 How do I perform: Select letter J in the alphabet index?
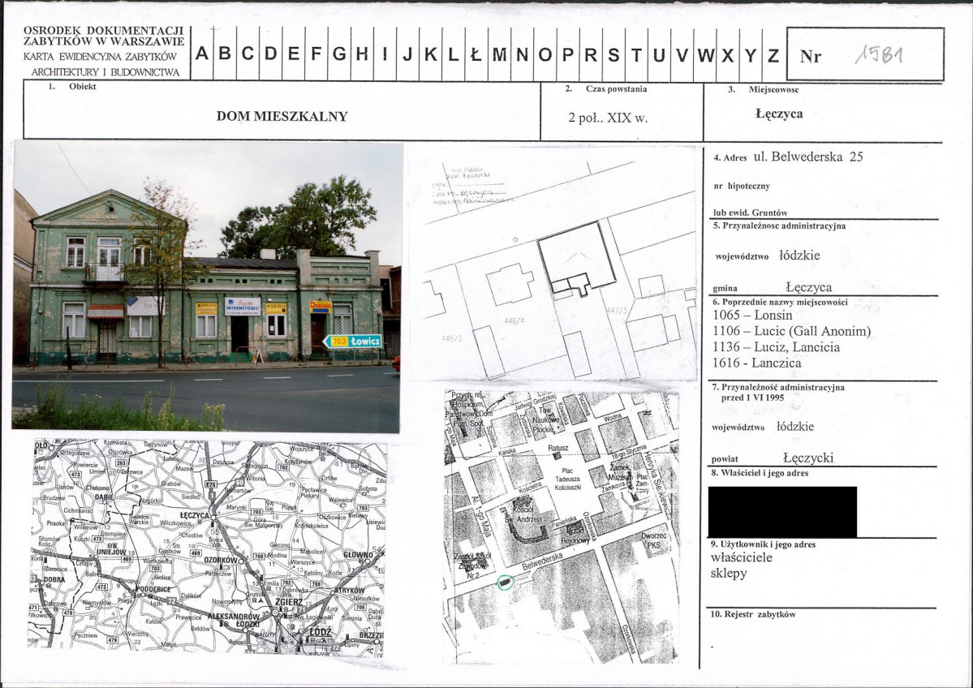pos(407,54)
